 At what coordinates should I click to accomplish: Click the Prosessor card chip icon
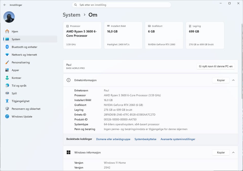pos(68,26)
